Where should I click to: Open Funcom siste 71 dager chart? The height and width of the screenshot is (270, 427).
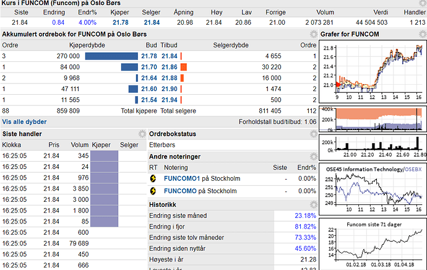373,244
